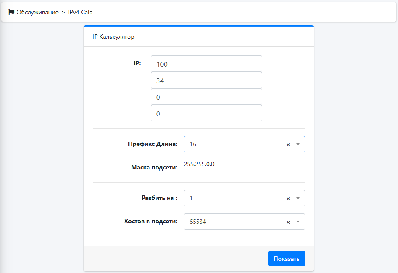The image size is (398, 273).
Task: Expand the Префикс Длина dropdown arrow
Action: coord(298,144)
